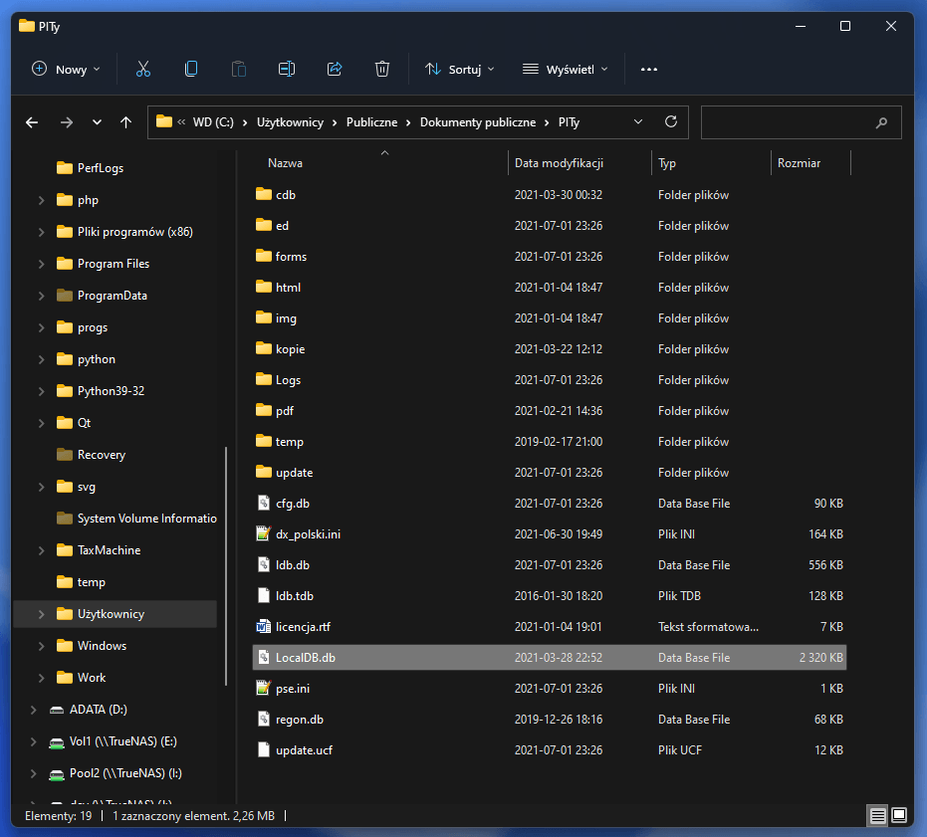
Task: Click the Cut scissors icon
Action: point(142,69)
